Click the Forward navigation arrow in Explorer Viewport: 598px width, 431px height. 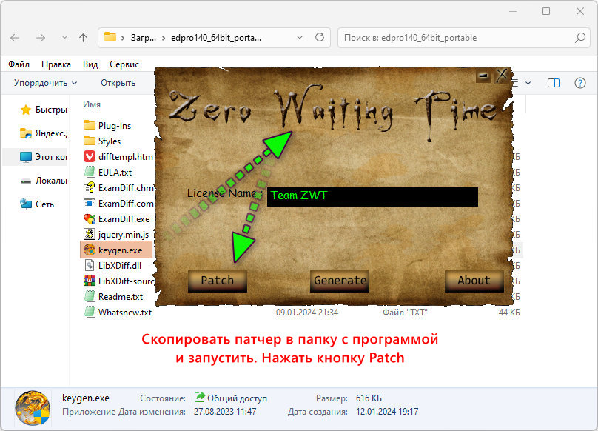point(41,38)
